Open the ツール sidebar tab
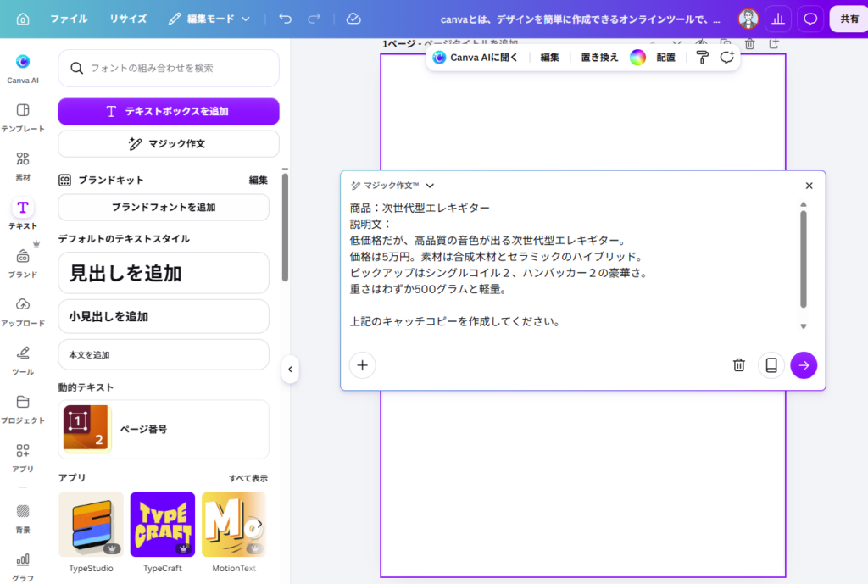This screenshot has height=584, width=868. [23, 360]
